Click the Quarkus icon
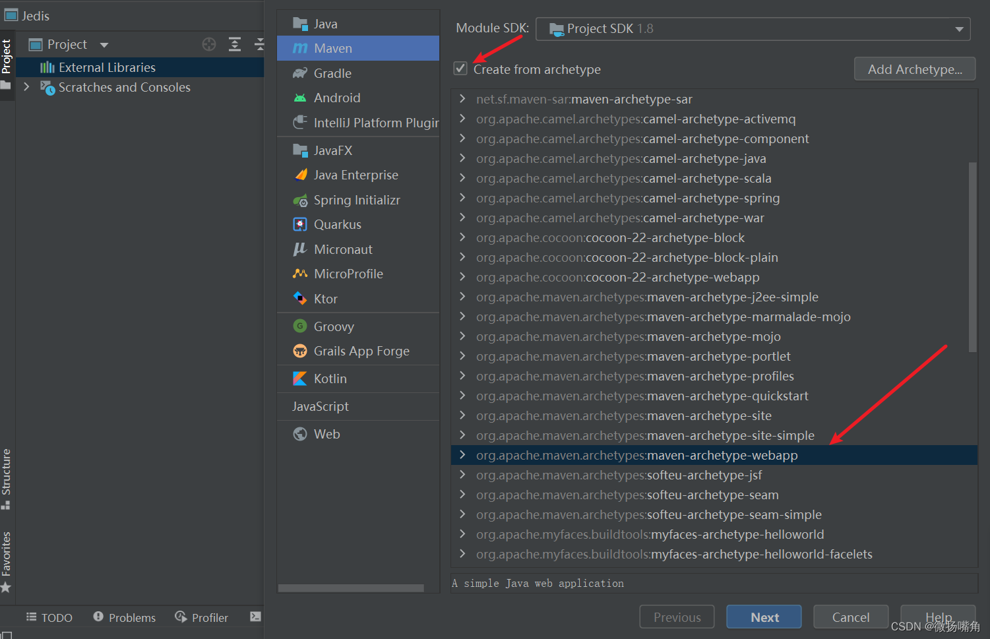 point(300,224)
